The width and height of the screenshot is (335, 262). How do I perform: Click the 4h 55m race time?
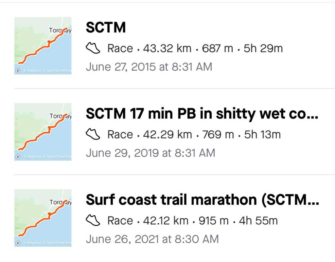(x=258, y=221)
